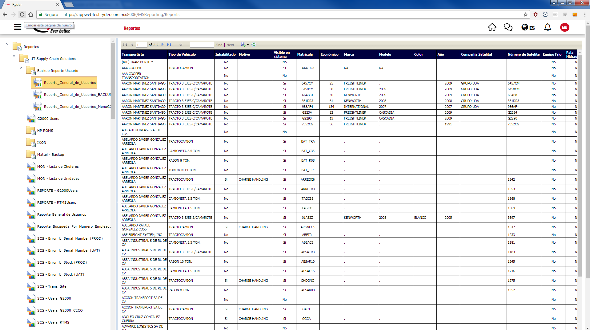Click the Find link in toolbar
The image size is (590, 330).
coord(219,45)
